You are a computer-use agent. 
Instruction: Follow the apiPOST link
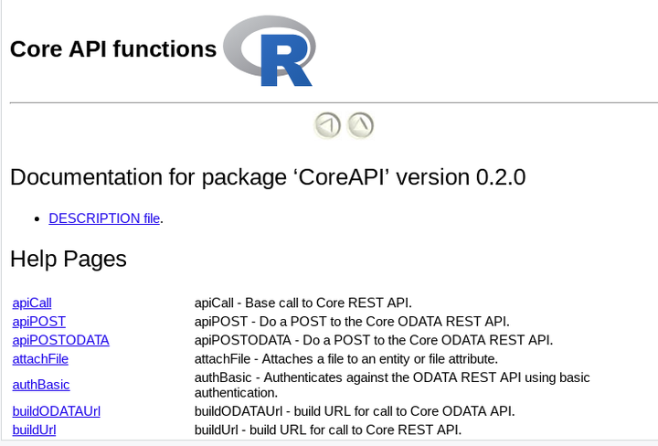point(39,322)
